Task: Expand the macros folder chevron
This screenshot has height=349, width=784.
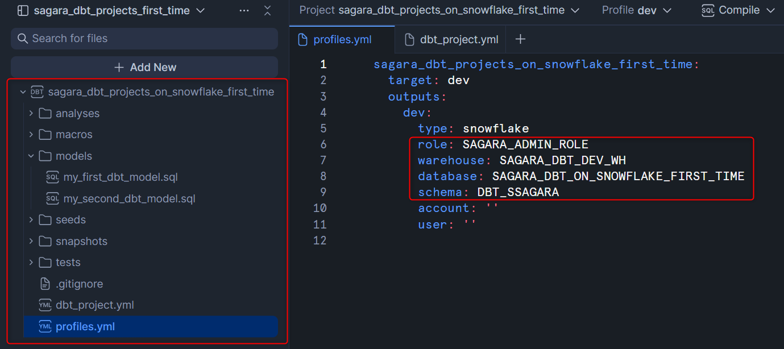Action: [x=31, y=135]
